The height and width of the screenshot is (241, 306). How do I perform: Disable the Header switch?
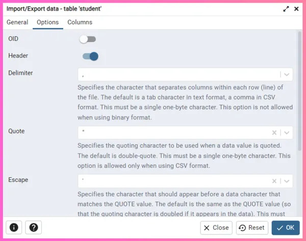pyautogui.click(x=90, y=57)
